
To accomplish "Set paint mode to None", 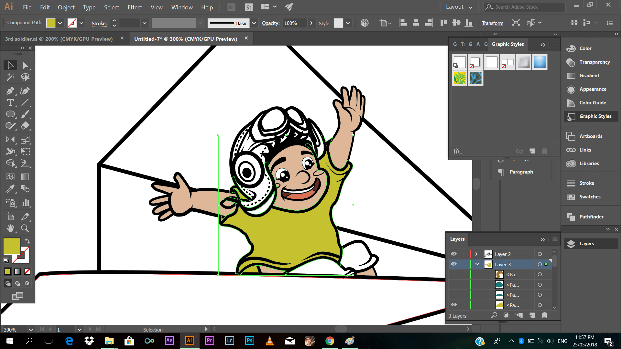I will click(27, 272).
